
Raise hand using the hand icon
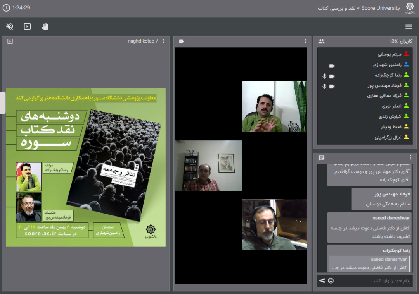point(45,26)
